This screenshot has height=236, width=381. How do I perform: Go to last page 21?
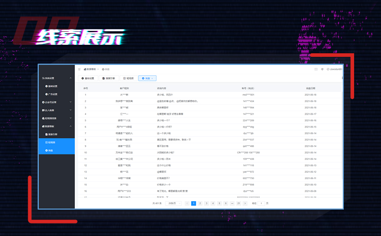(238, 203)
